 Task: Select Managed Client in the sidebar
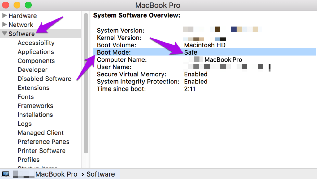41,132
